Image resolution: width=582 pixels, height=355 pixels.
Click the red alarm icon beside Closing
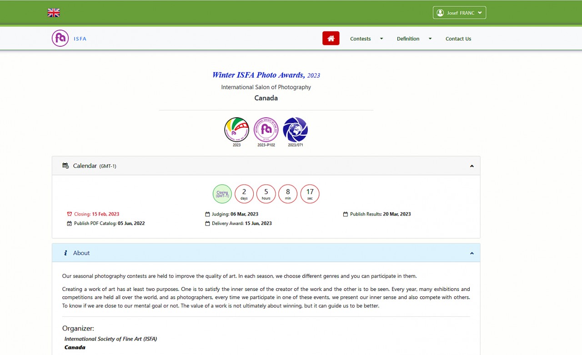point(70,214)
